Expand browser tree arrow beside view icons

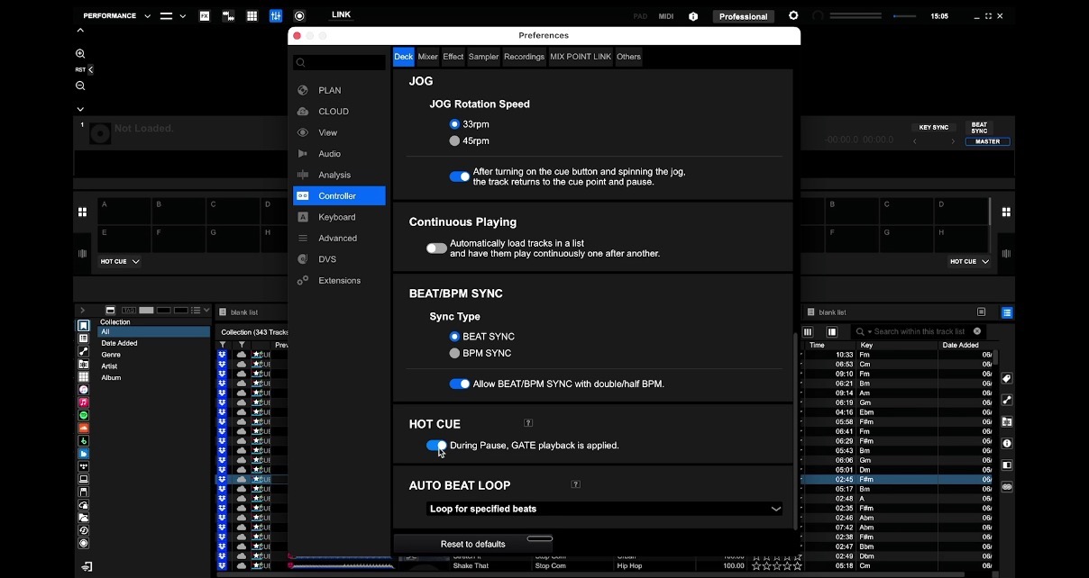(82, 311)
